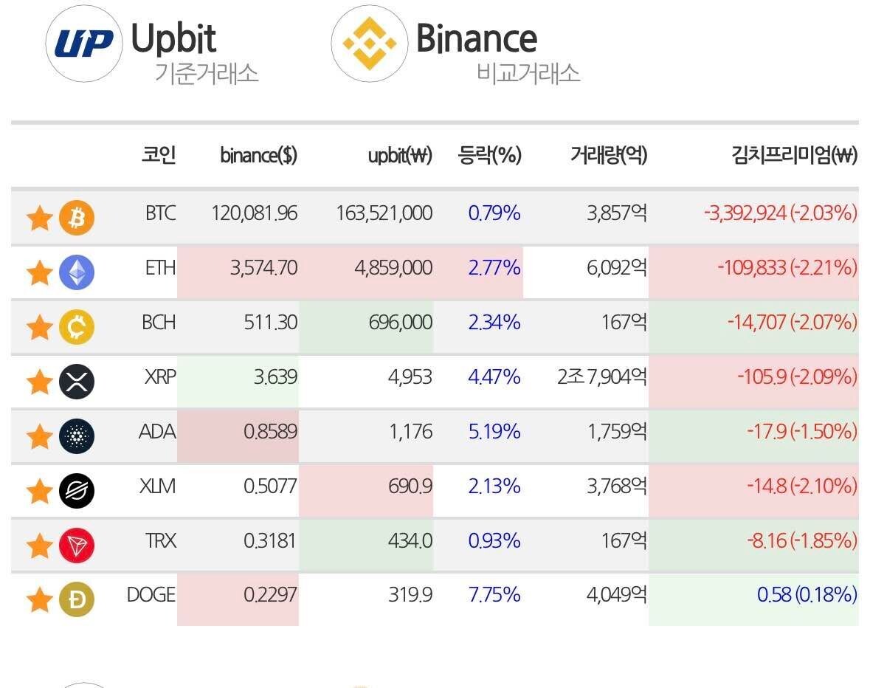Toggle the favorite star for BTC
The image size is (870, 688).
click(39, 219)
